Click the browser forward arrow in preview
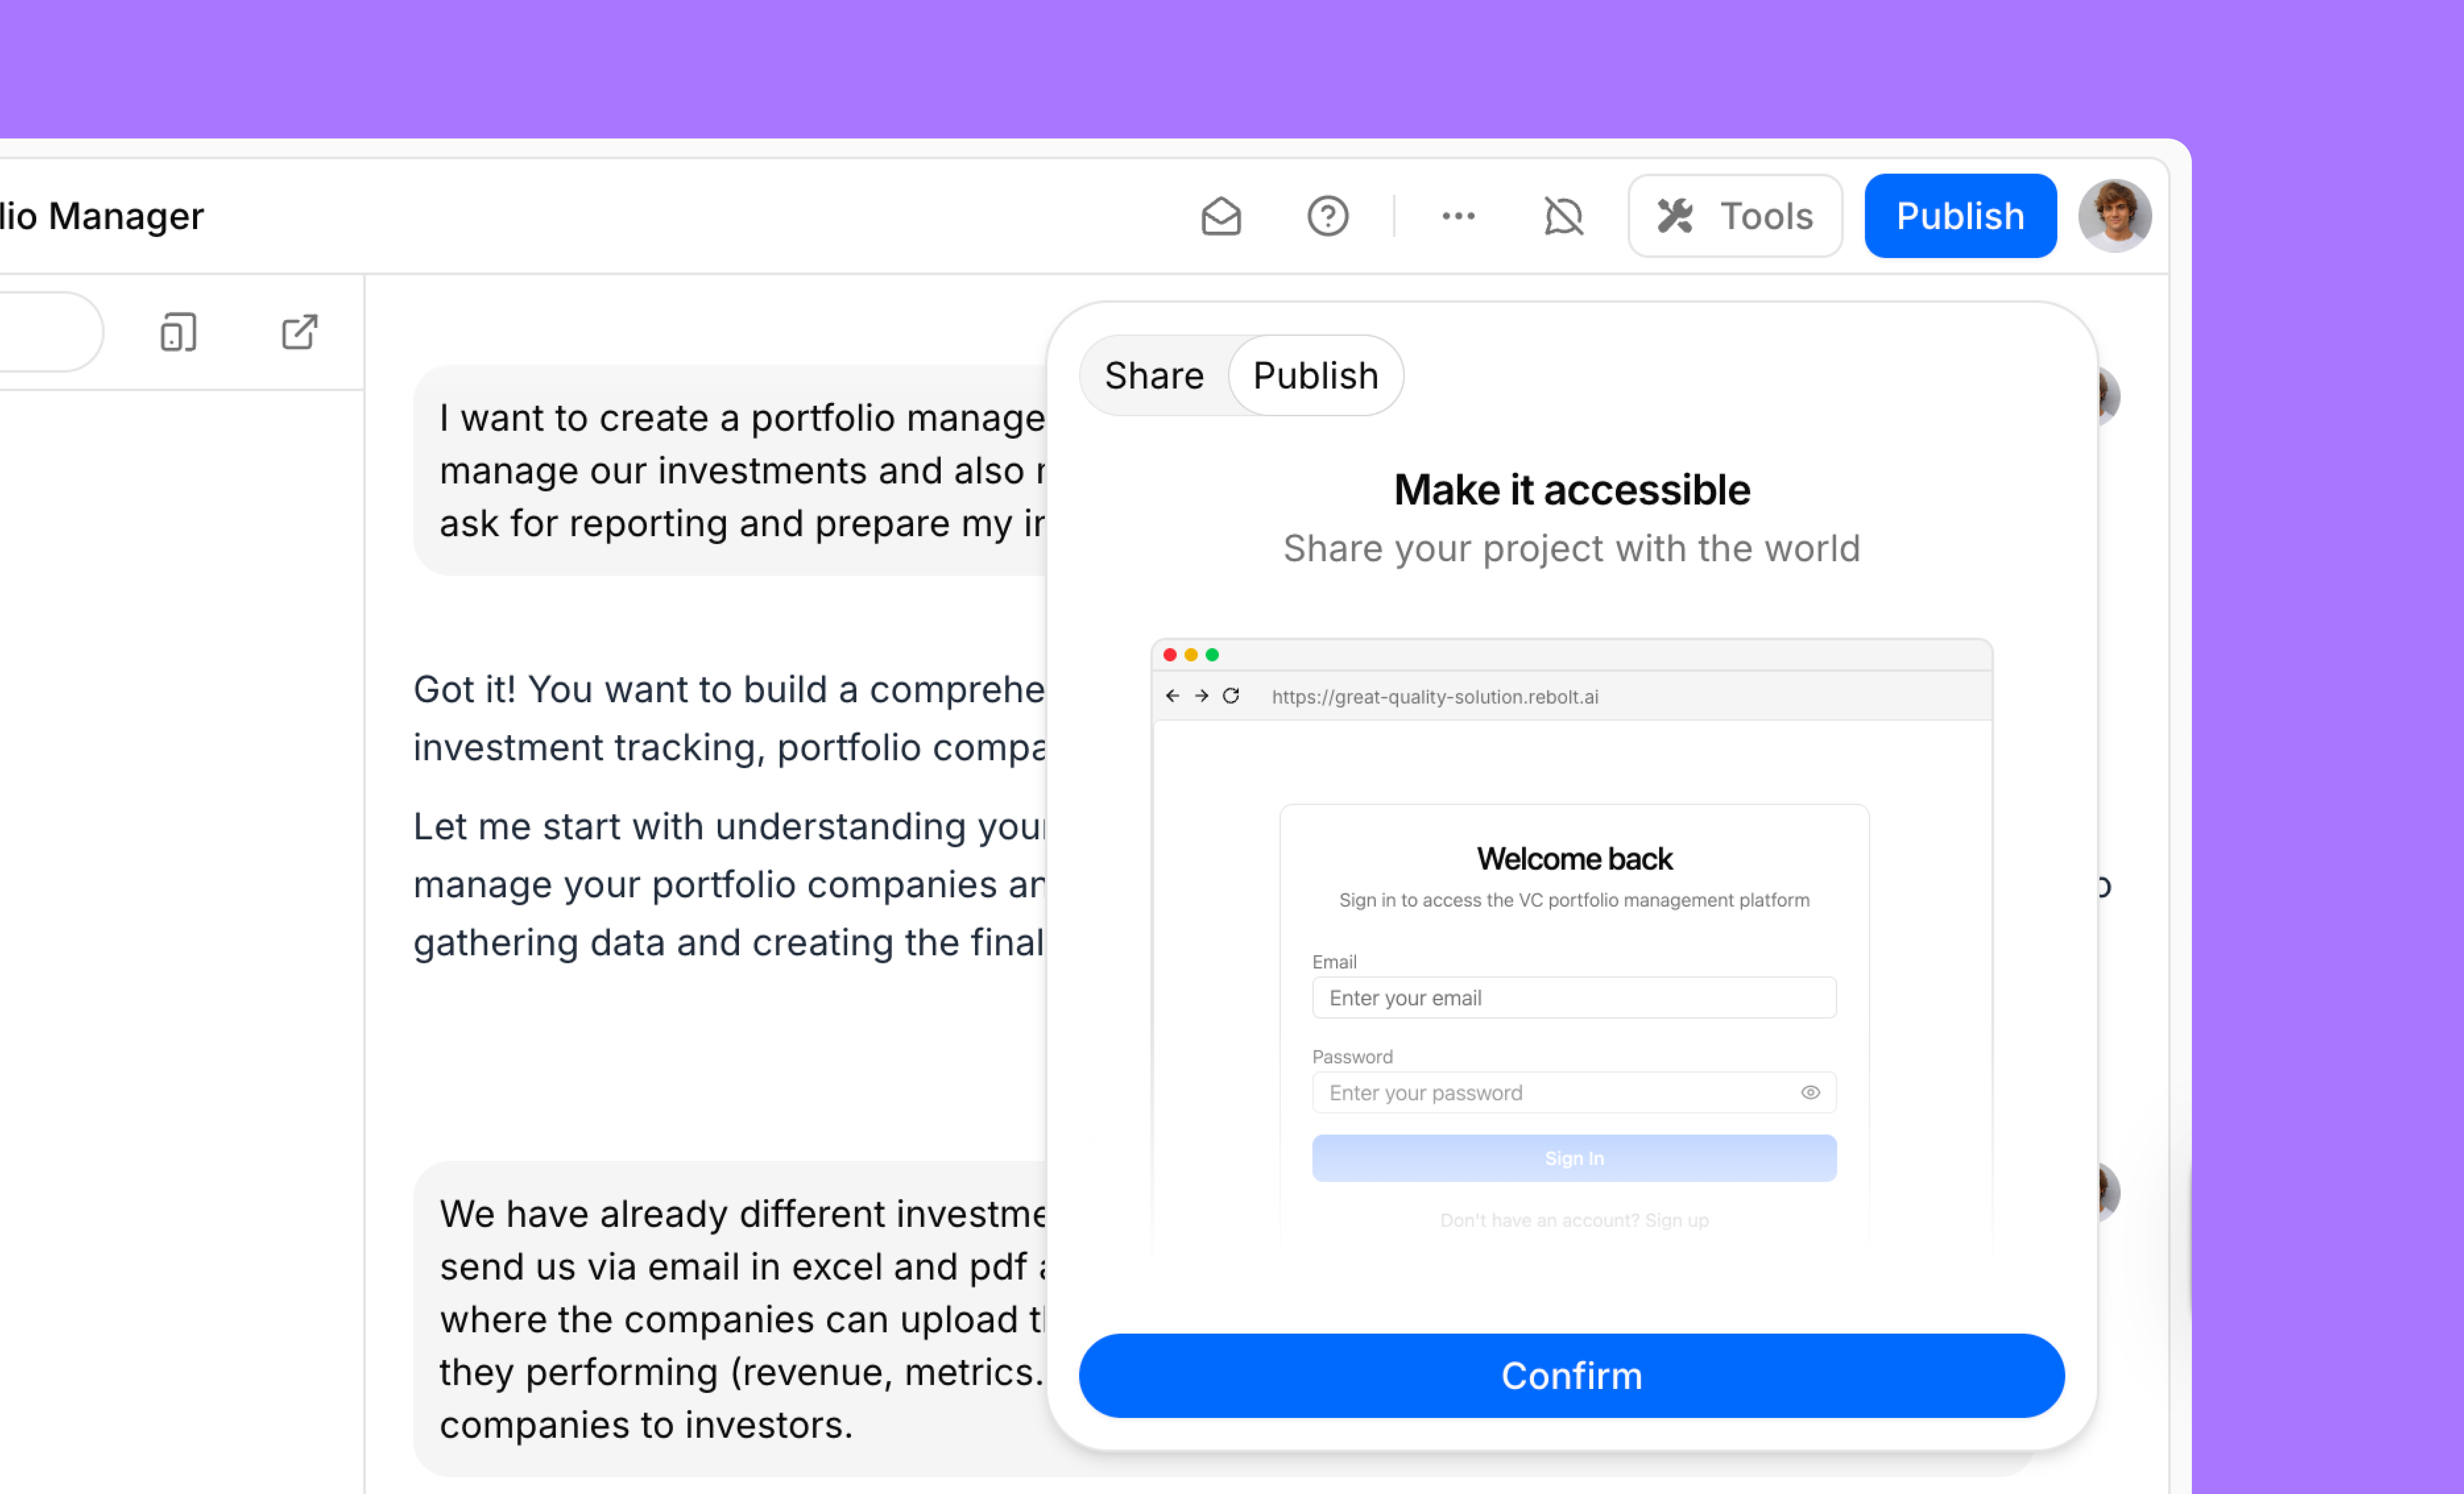This screenshot has height=1494, width=2464. click(x=1201, y=696)
